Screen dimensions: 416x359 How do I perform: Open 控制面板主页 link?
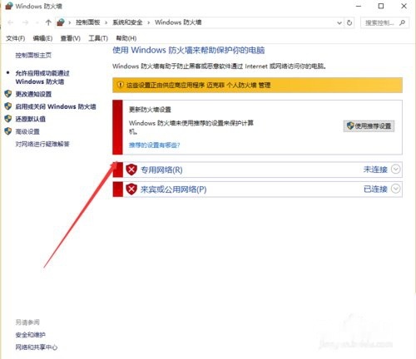[x=33, y=55]
